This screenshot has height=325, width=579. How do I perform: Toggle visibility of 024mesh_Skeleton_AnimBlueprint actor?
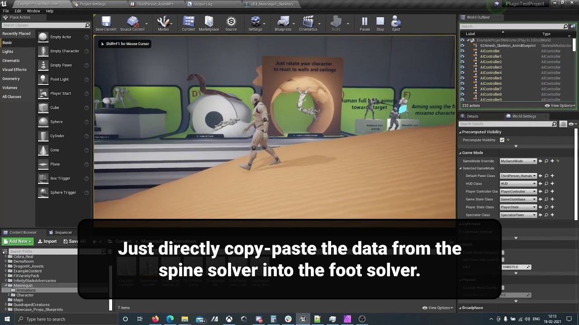tap(462, 46)
